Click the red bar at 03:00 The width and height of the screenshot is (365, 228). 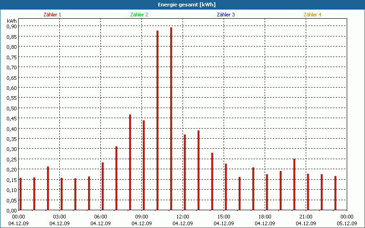tap(62, 194)
